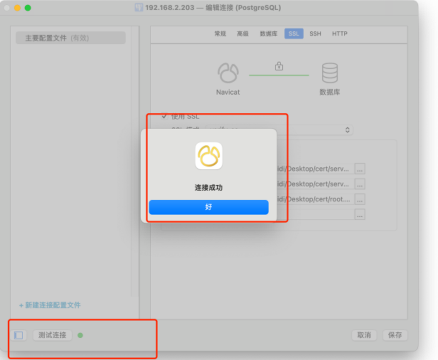Click the green connection status dot
Image resolution: width=438 pixels, height=360 pixels.
pyautogui.click(x=80, y=335)
